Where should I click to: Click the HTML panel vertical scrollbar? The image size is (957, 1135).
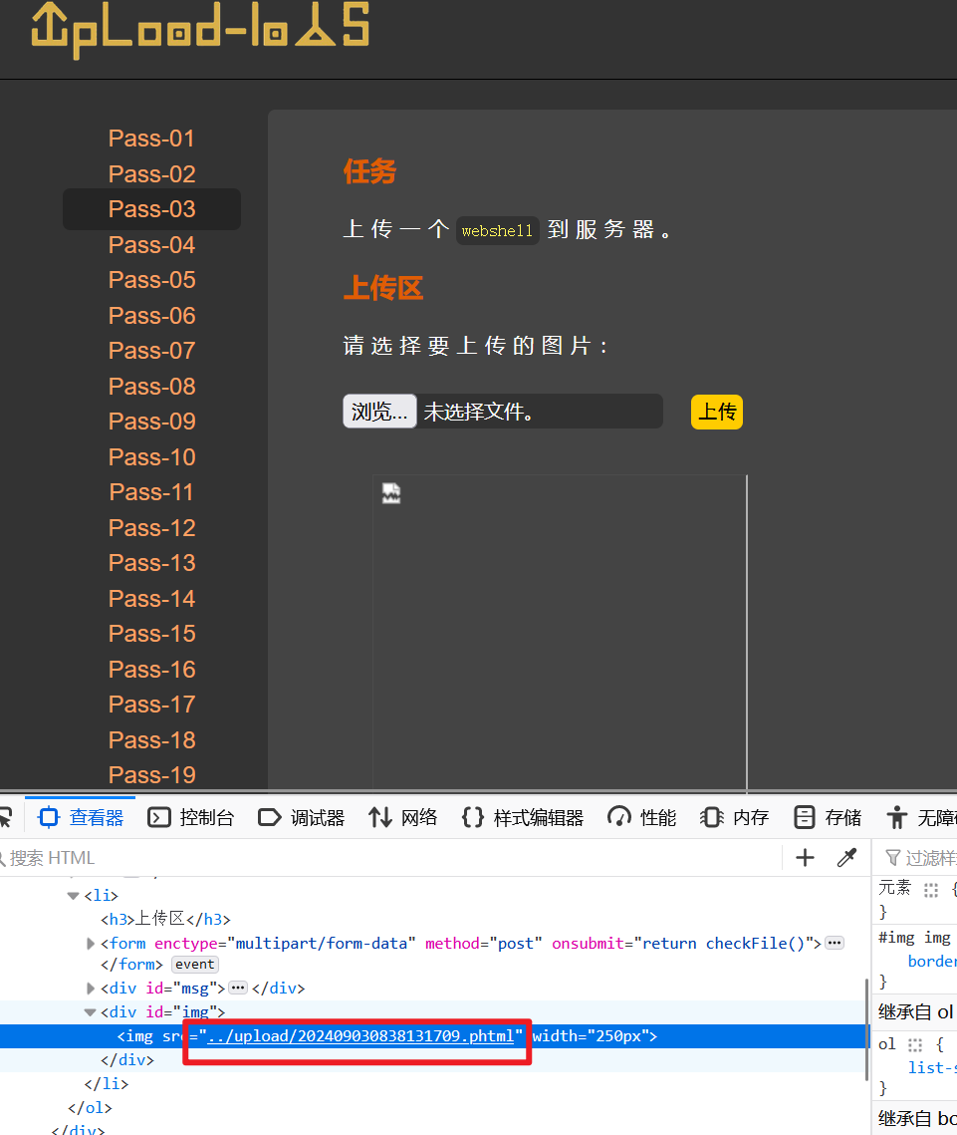tap(865, 1030)
